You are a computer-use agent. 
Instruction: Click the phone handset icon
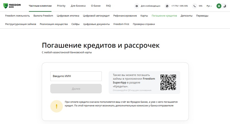pos(195,6)
